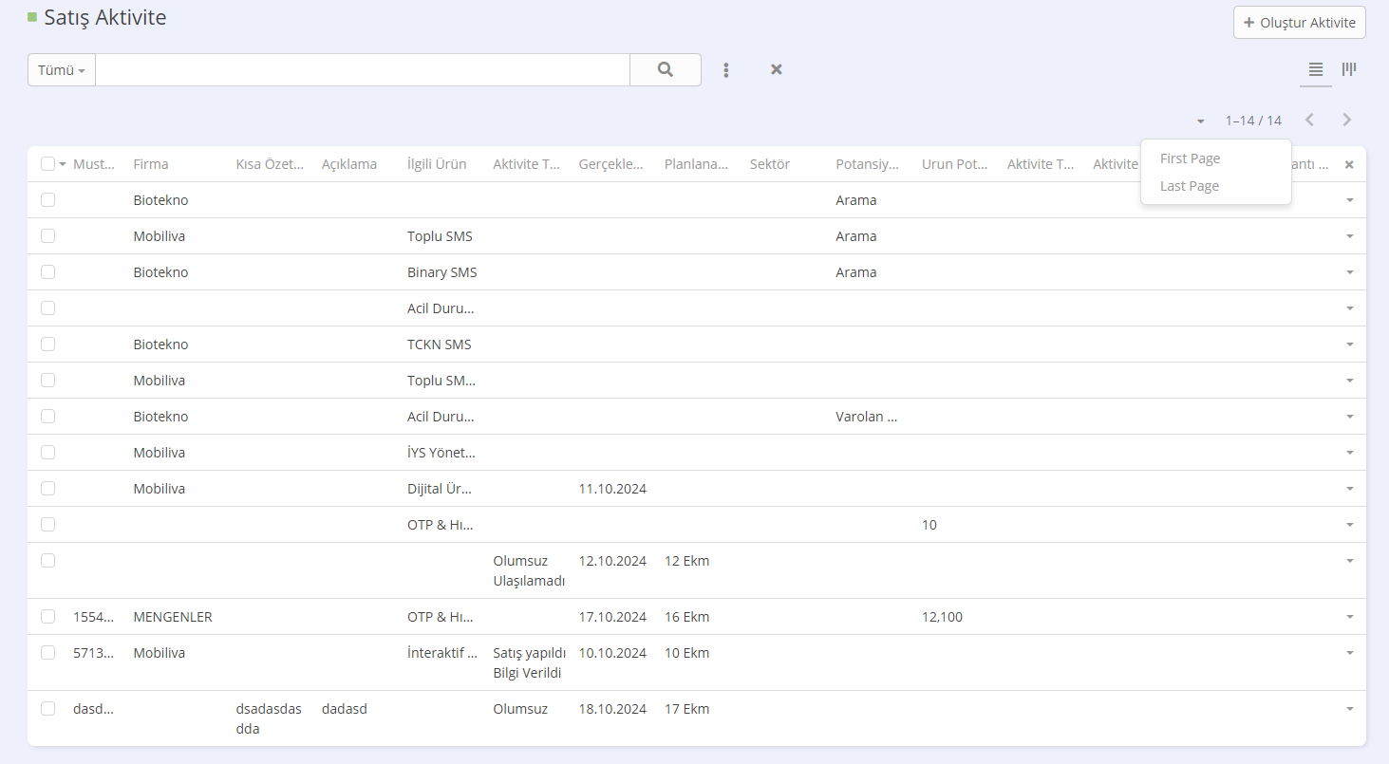The height and width of the screenshot is (764, 1389).
Task: Open the row actions caret for Binary SMS row
Action: (x=1349, y=272)
